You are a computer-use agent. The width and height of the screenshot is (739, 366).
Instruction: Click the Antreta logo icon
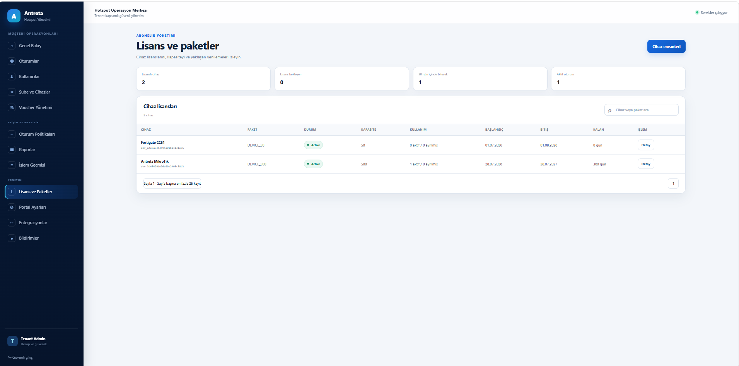click(14, 16)
